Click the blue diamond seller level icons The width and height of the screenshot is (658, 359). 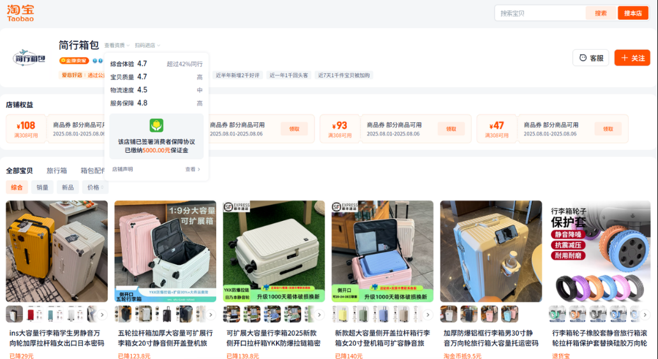98,60
